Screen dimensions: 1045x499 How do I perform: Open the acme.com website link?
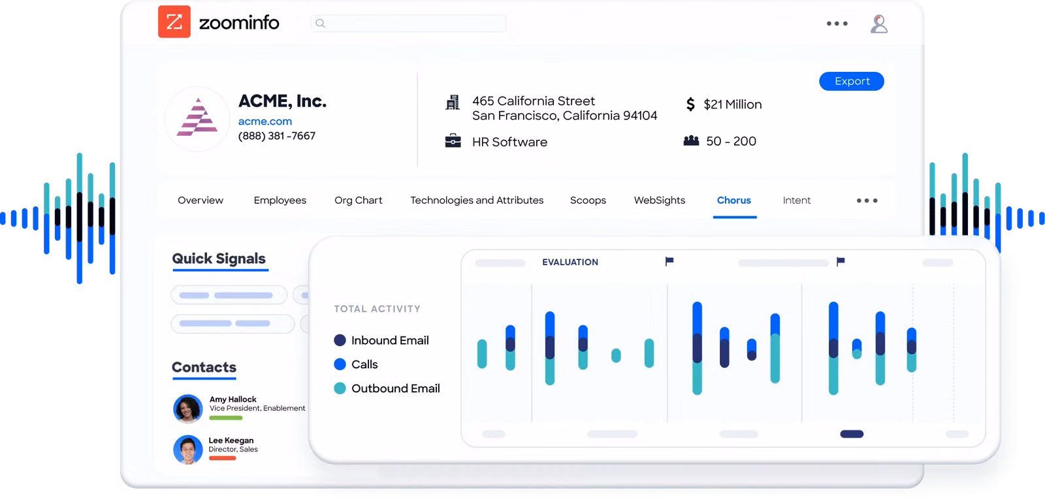(x=265, y=121)
